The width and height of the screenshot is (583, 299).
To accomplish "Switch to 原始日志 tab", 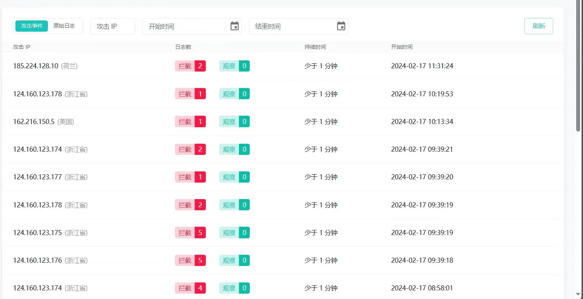I will point(64,26).
